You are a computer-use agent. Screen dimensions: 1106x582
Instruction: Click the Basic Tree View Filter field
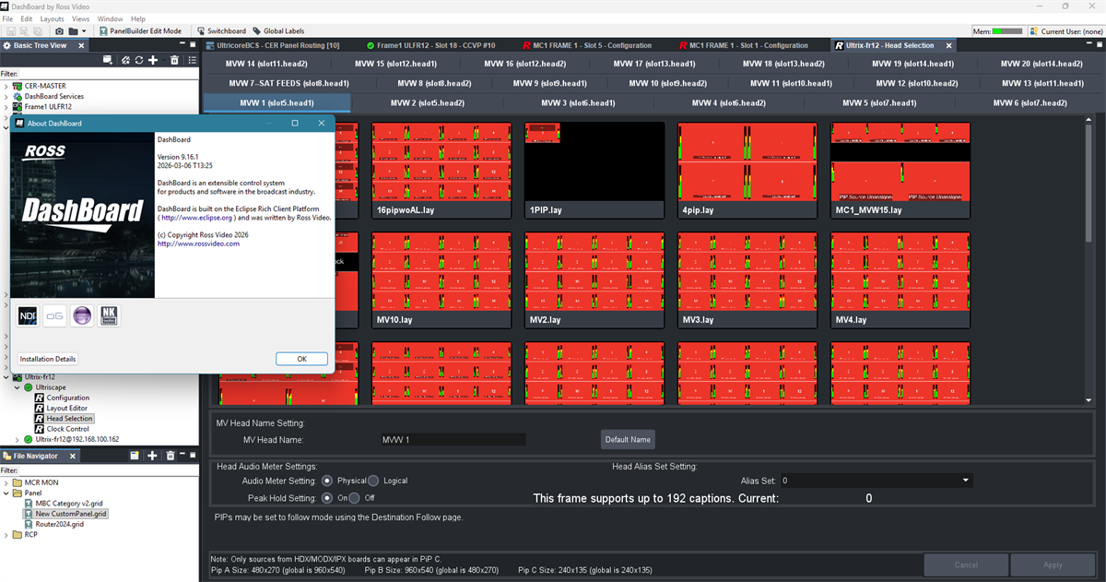(108, 74)
